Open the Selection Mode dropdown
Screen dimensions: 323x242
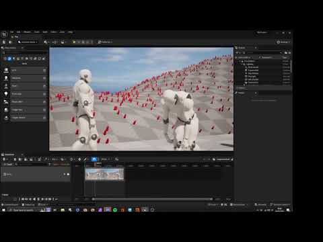pos(28,42)
